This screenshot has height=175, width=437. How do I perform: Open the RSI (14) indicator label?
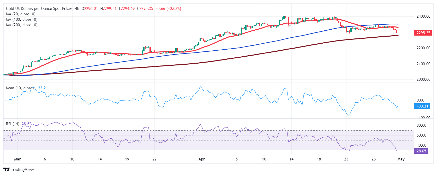[13, 124]
